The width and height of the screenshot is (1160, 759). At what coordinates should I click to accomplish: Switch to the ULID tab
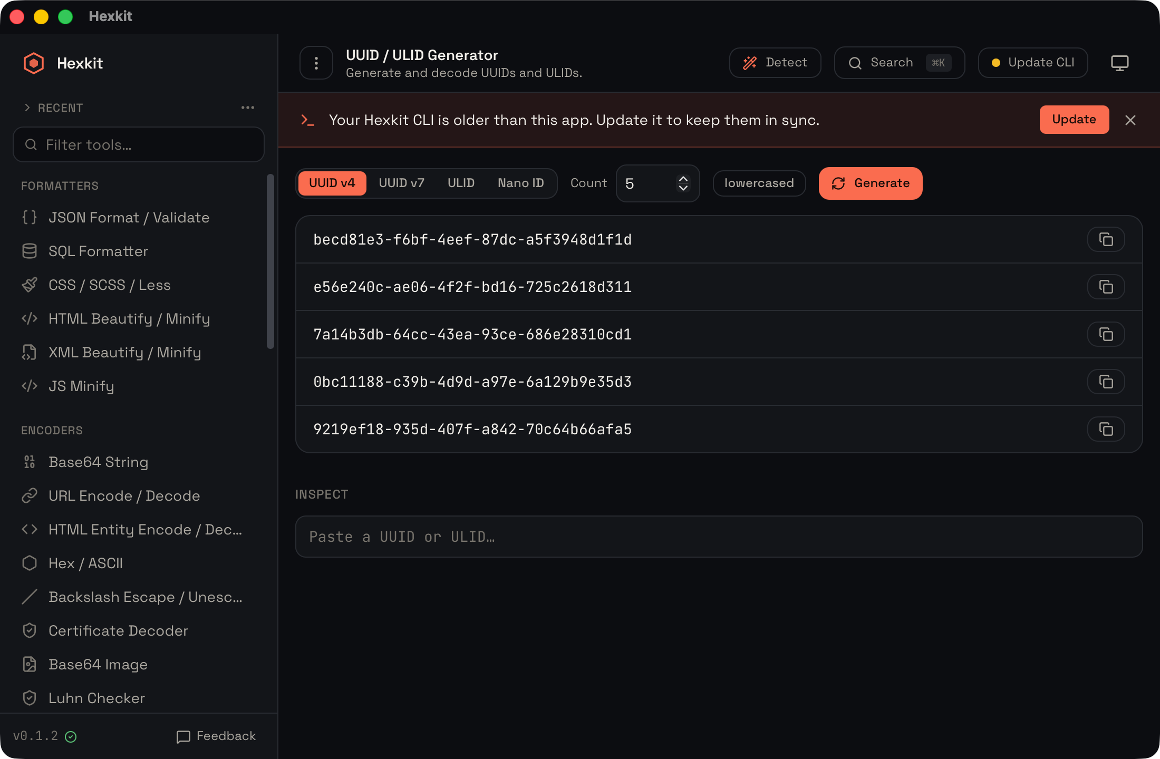pyautogui.click(x=461, y=183)
